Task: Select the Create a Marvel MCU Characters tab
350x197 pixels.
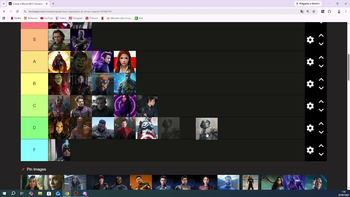Action: pyautogui.click(x=28, y=4)
